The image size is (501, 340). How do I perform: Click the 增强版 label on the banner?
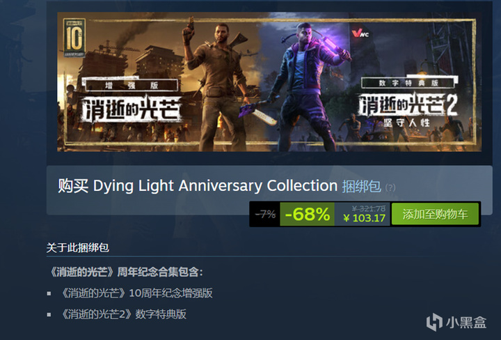point(132,86)
